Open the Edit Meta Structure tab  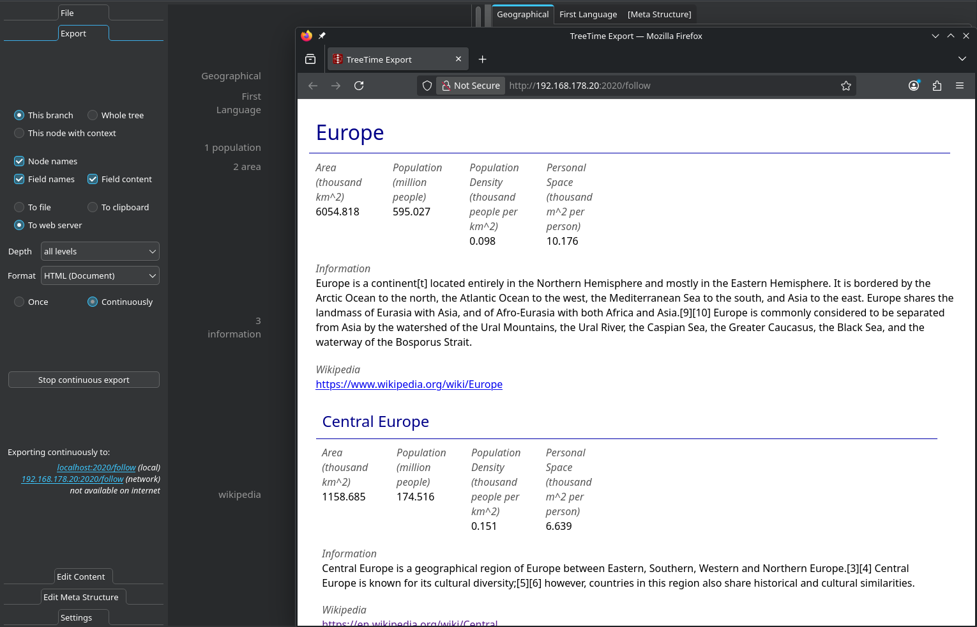[81, 597]
